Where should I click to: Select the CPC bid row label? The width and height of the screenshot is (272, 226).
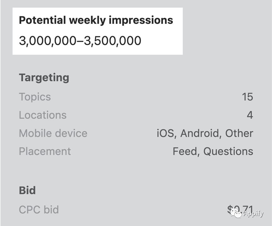[x=39, y=210]
